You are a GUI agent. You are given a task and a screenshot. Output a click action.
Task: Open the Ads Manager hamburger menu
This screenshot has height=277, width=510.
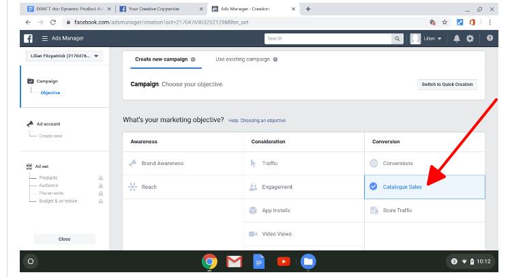(45, 38)
